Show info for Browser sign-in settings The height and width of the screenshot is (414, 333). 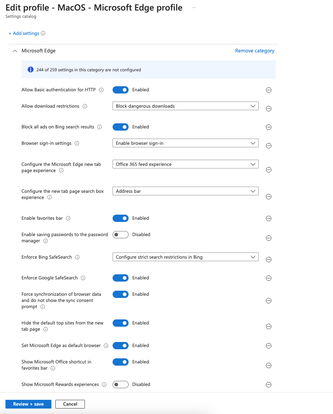[x=77, y=143]
